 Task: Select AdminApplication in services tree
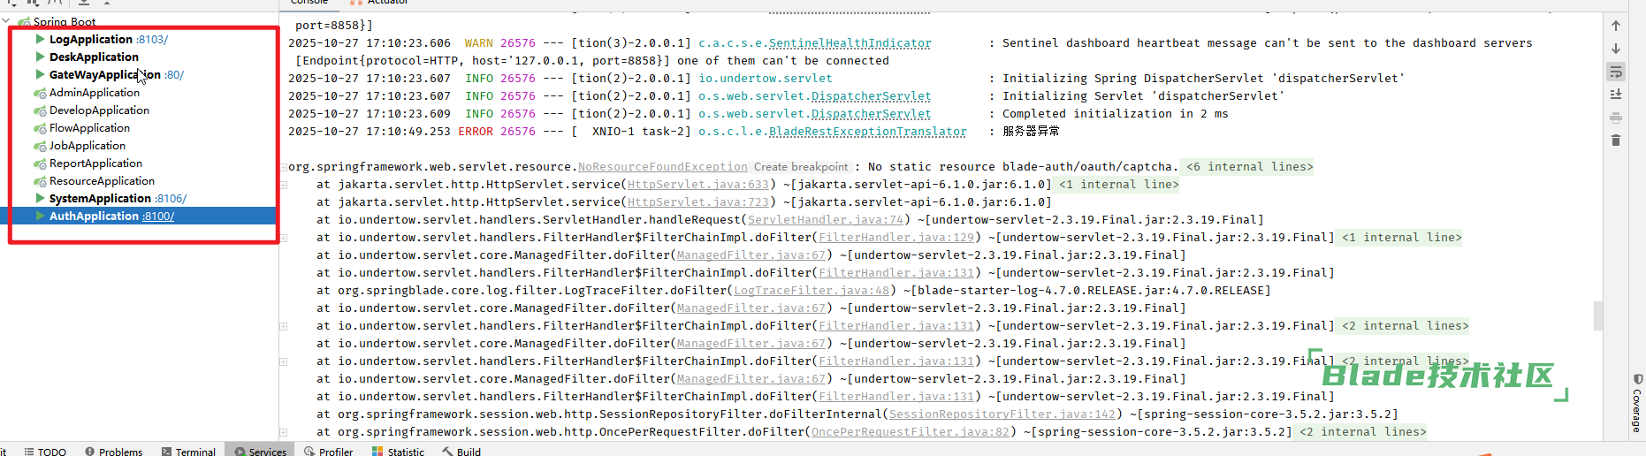click(x=94, y=93)
